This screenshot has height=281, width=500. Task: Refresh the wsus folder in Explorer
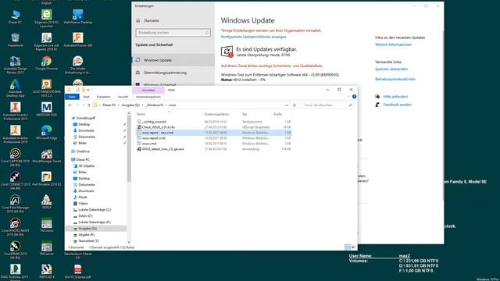pos(295,105)
